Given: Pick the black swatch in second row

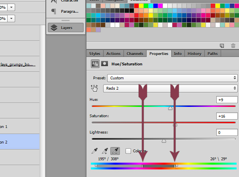Looking at the screenshot, I should tap(131, 10).
